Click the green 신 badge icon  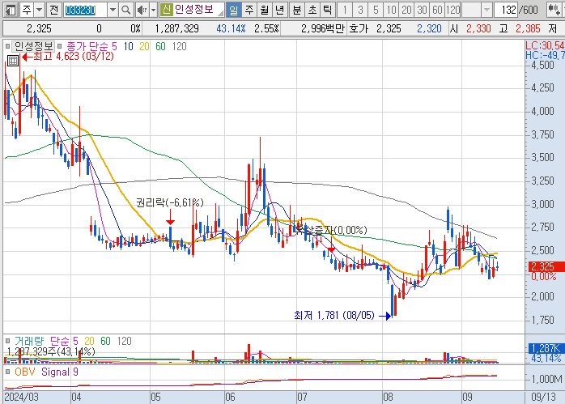pos(166,10)
